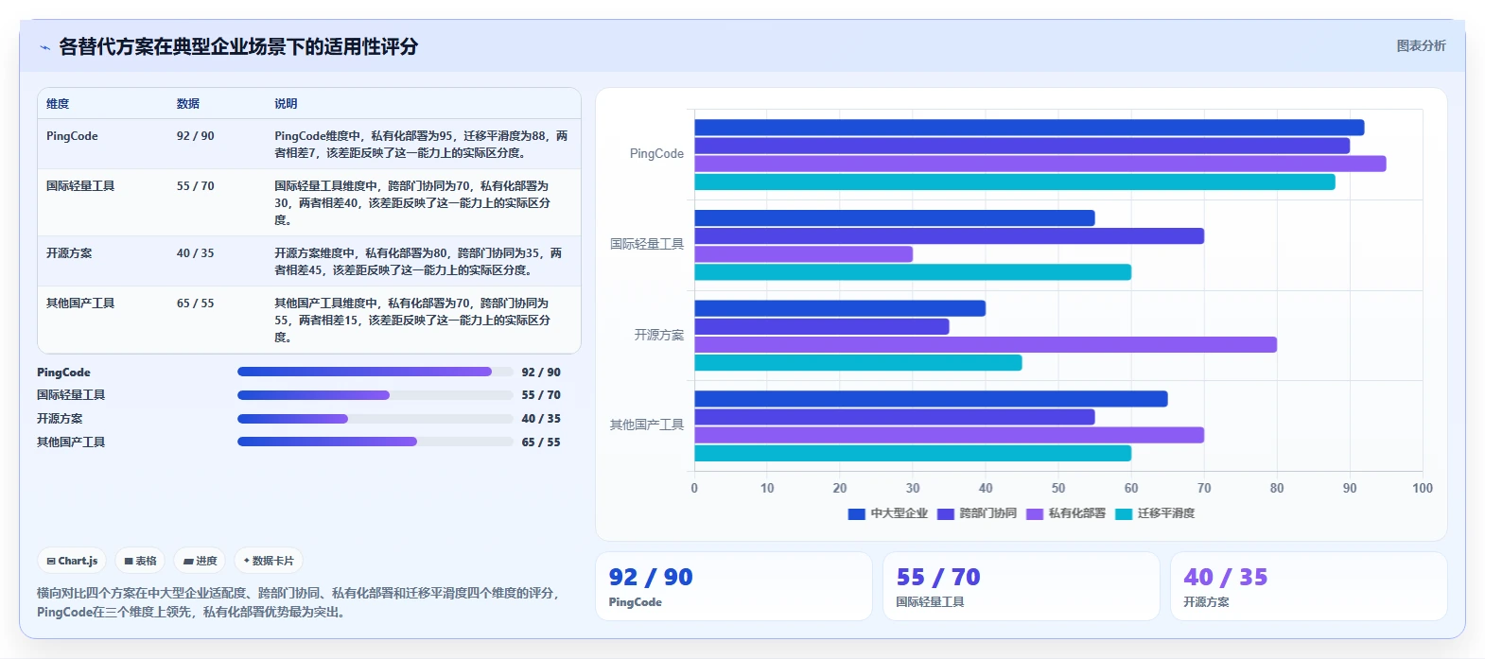The width and height of the screenshot is (1485, 659).
Task: Click the 其他国产工具 label left of its progress bar
Action: [71, 442]
